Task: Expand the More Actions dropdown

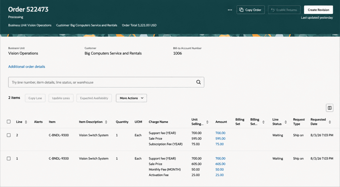Action: (131, 98)
